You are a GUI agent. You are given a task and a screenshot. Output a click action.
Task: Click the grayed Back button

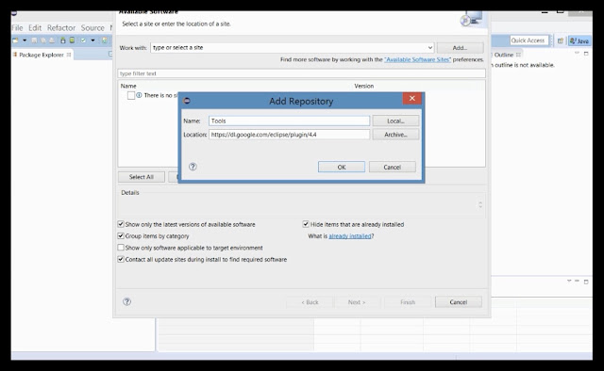[310, 302]
